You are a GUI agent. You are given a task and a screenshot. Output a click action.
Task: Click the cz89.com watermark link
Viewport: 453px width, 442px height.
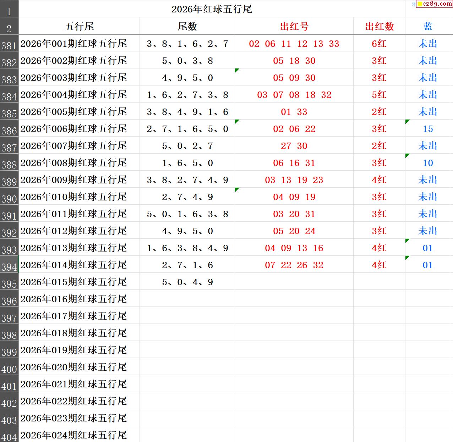coord(437,4)
